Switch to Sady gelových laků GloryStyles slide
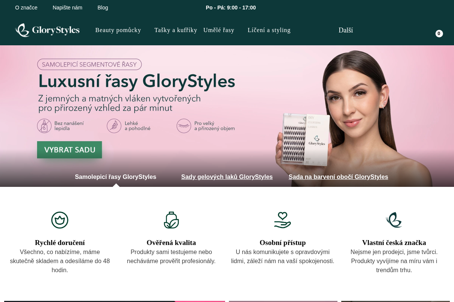 coord(227,177)
